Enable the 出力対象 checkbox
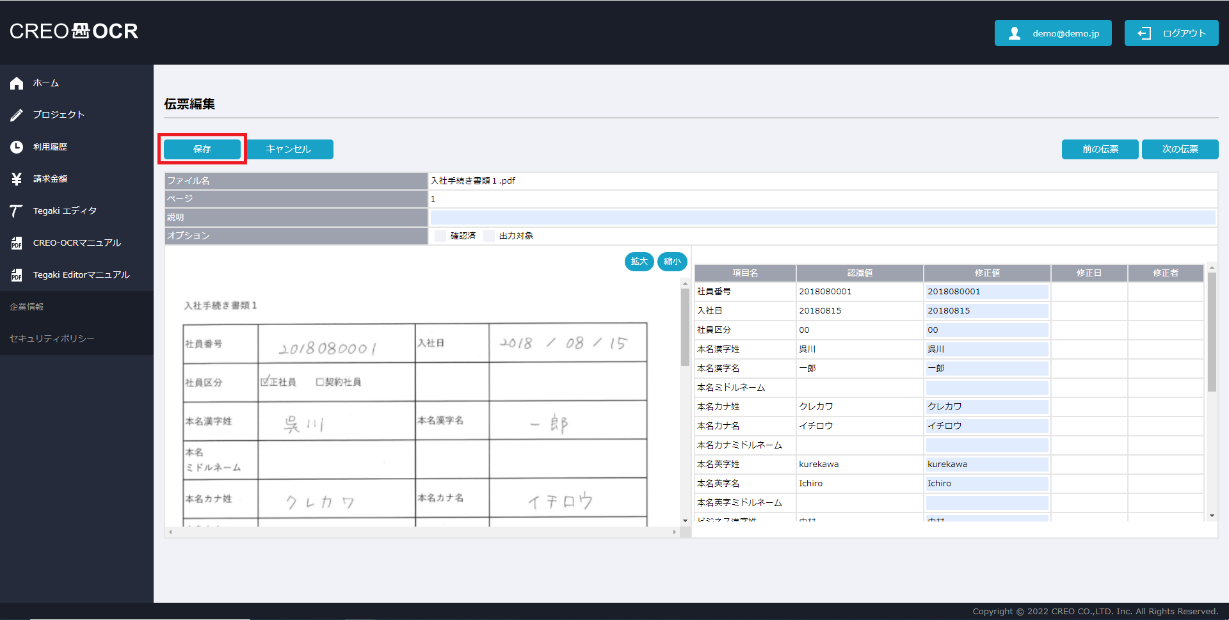The image size is (1229, 620). click(x=489, y=236)
